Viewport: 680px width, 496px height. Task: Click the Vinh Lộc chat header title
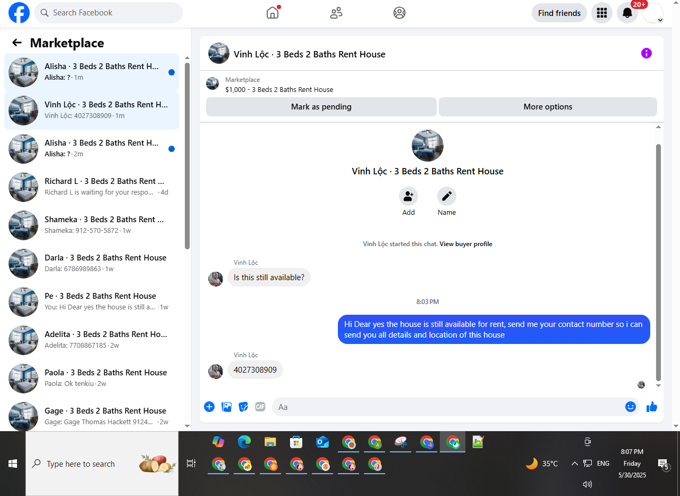[310, 54]
